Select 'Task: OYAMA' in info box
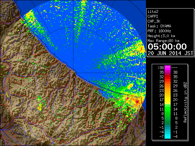The image size is (195, 146). point(159,26)
